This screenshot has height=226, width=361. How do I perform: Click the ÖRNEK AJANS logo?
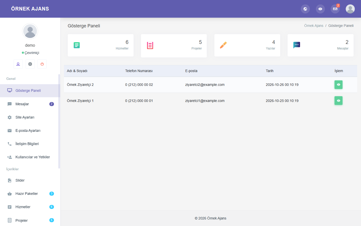[30, 9]
